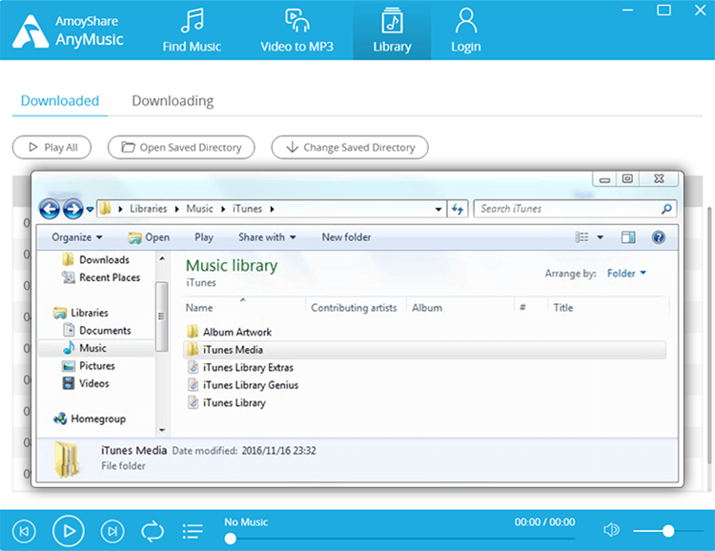Click Open Saved Directory button
Viewport: 715px width, 551px height.
click(x=181, y=148)
